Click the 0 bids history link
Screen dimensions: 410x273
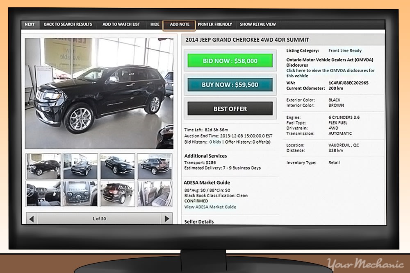point(215,142)
